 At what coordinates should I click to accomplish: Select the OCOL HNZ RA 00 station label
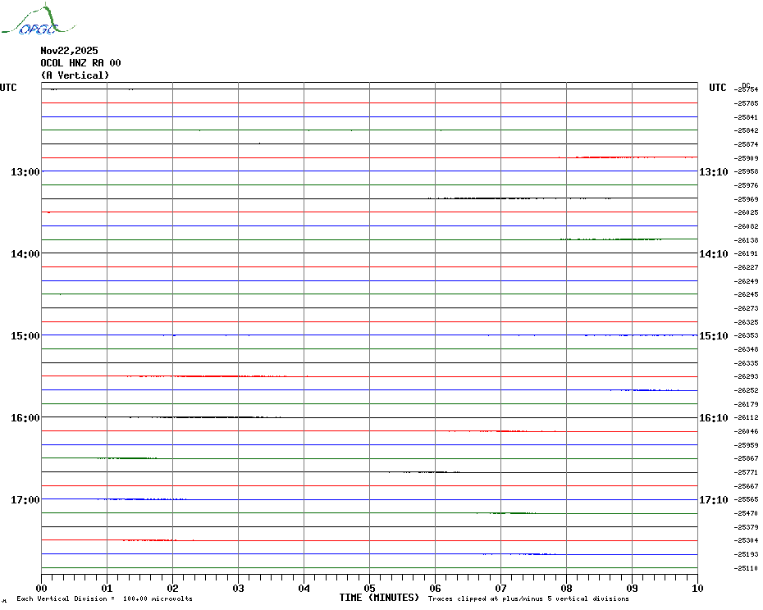(x=80, y=63)
